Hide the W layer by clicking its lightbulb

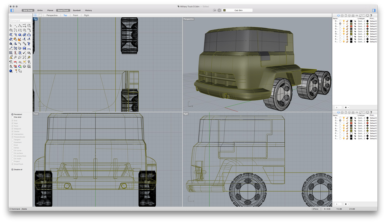(x=344, y=33)
